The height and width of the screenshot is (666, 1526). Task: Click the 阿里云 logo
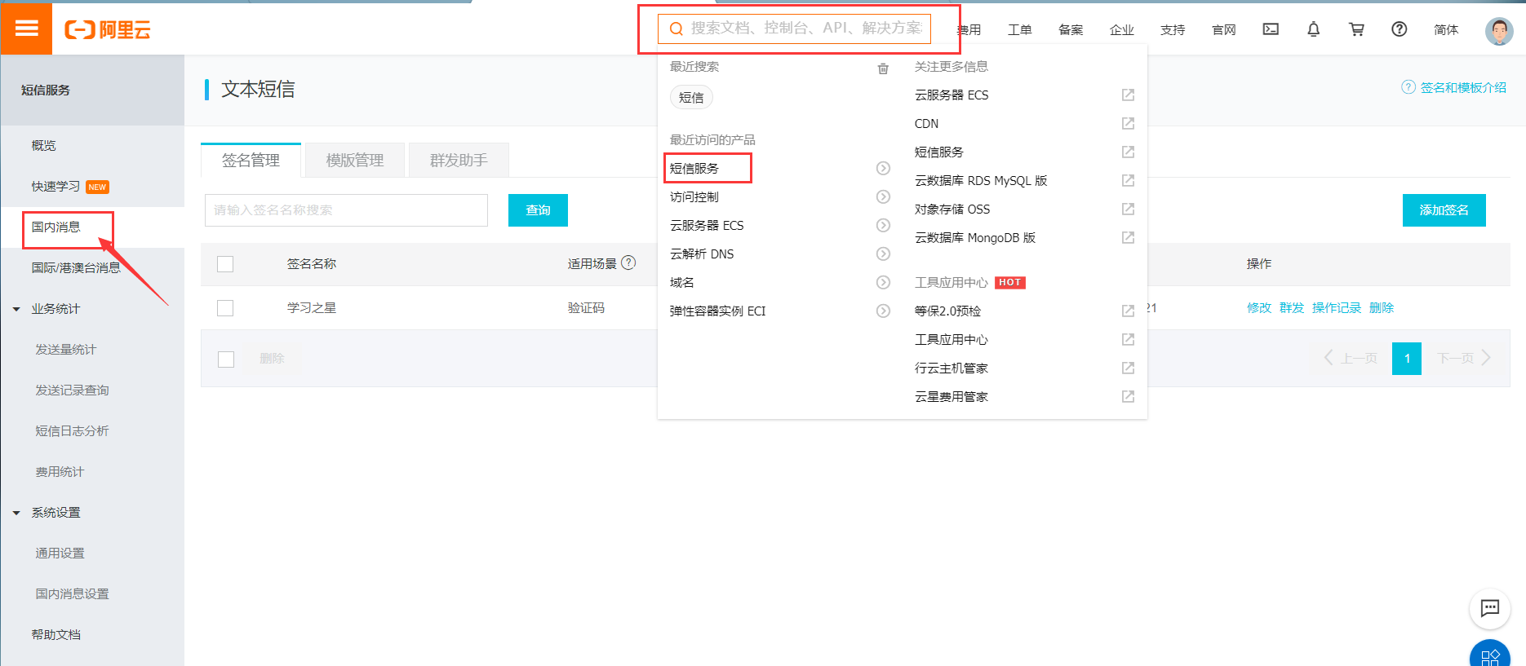coord(108,30)
